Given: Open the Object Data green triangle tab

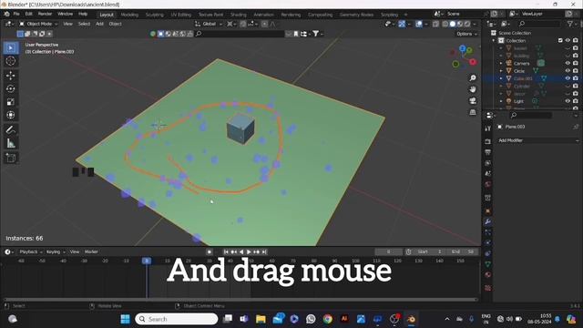Looking at the screenshot, I should [x=488, y=264].
